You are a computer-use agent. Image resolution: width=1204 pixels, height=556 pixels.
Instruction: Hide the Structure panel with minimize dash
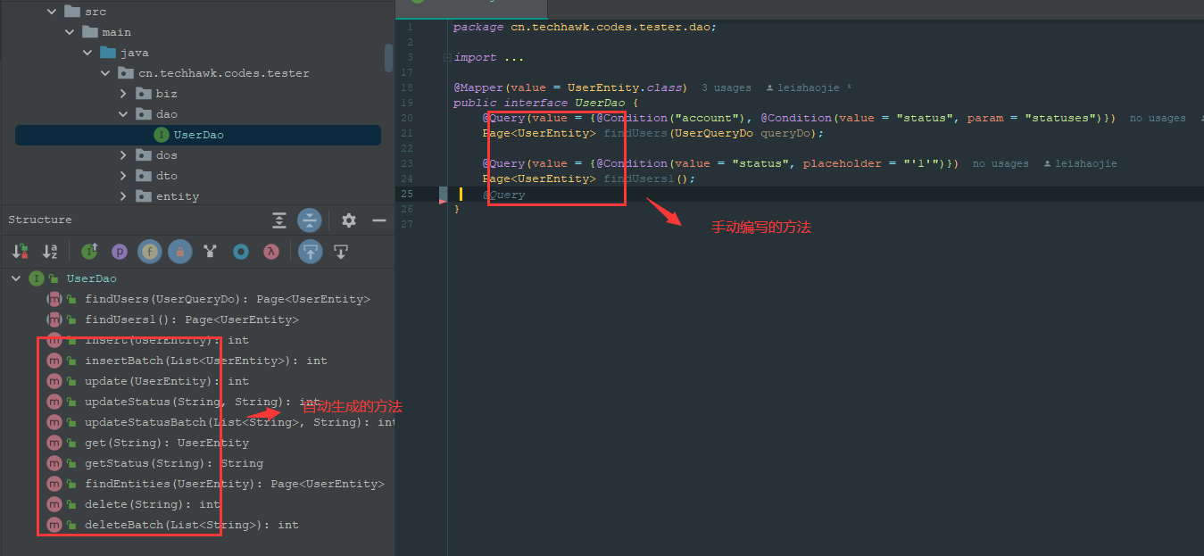[379, 220]
